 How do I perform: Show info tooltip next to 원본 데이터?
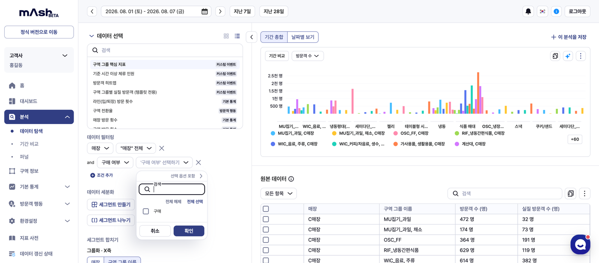pos(291,179)
